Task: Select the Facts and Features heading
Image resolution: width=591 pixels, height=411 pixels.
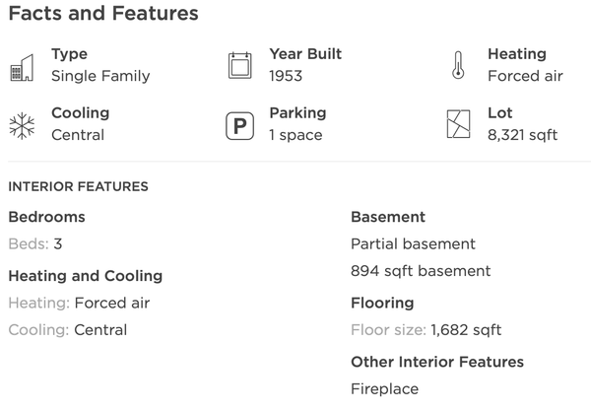Action: [103, 13]
